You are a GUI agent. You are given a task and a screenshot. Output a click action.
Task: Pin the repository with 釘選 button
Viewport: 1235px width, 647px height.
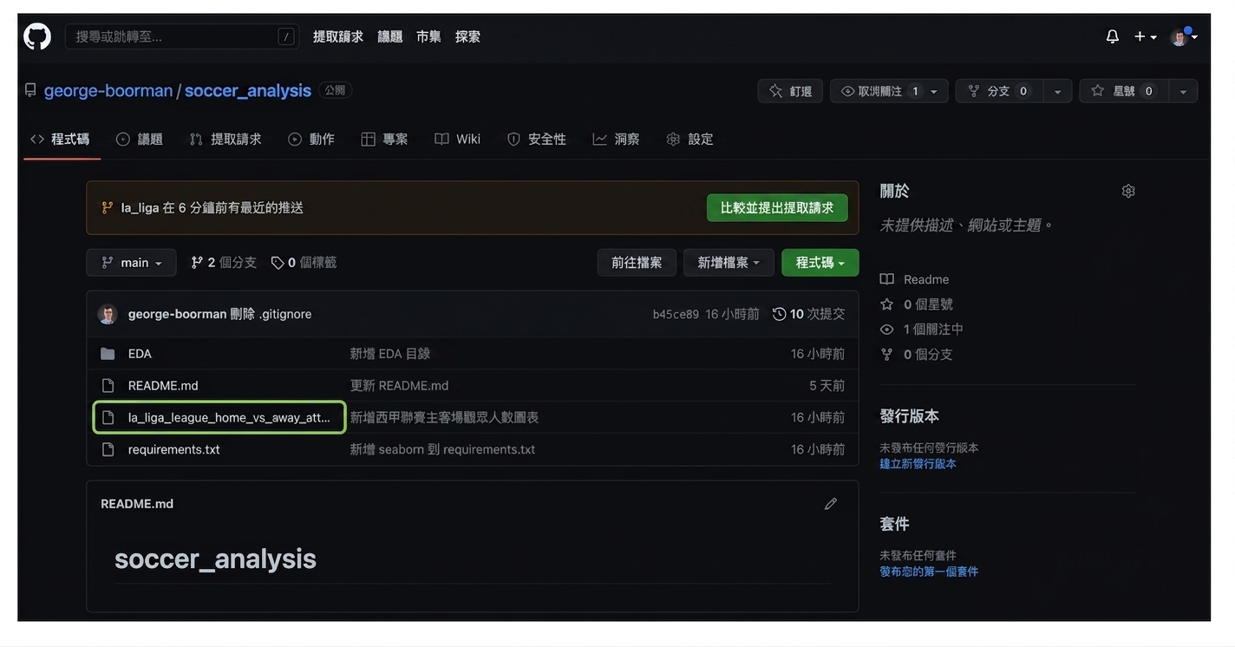click(790, 91)
